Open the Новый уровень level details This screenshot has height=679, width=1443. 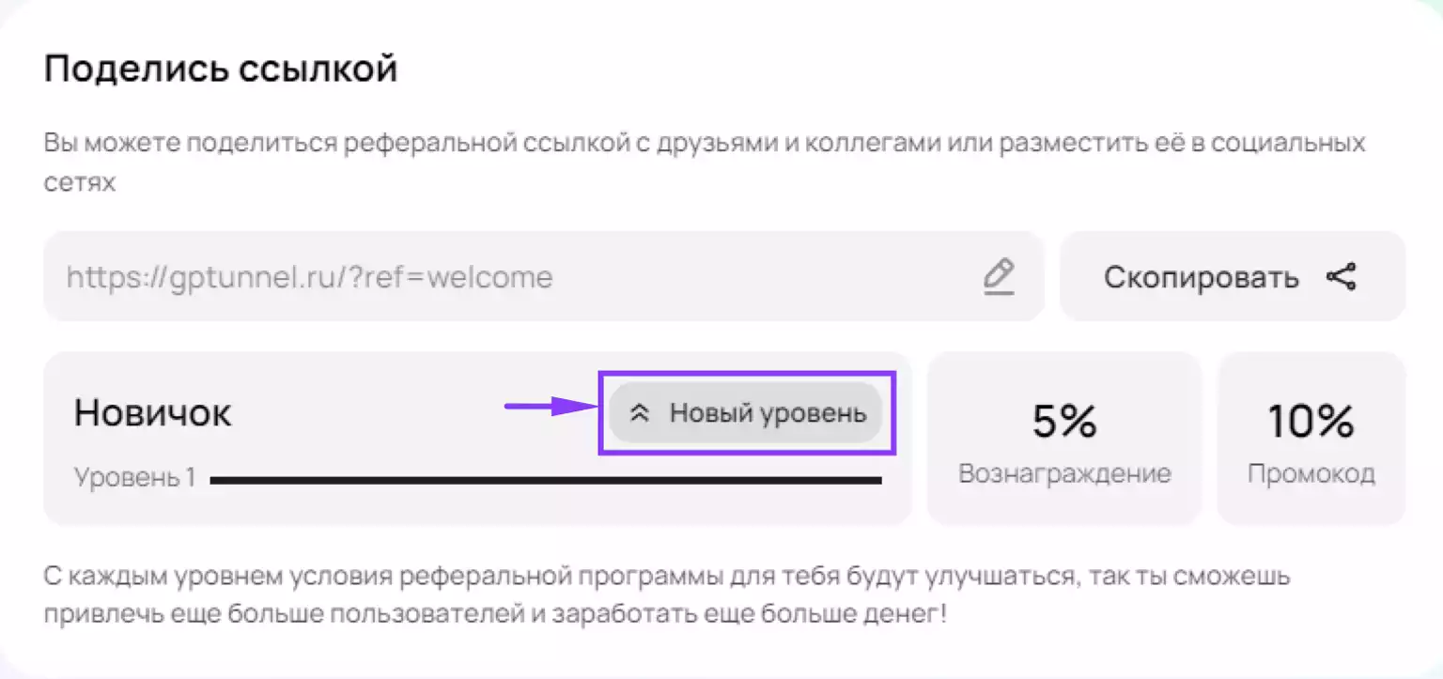[746, 413]
